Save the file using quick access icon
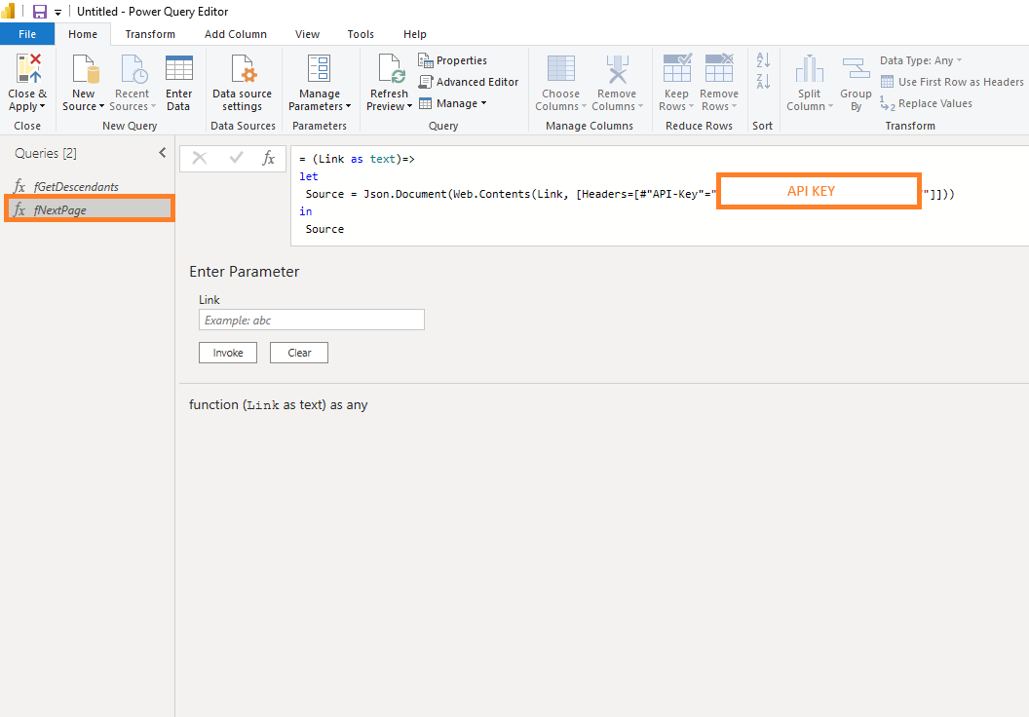The image size is (1029, 717). pos(40,12)
